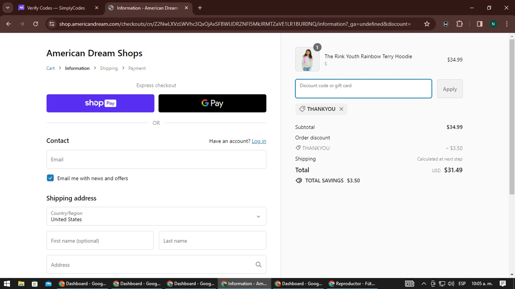Click the TOTAL SAVINGS tag icon
Image resolution: width=515 pixels, height=289 pixels.
[x=299, y=181]
